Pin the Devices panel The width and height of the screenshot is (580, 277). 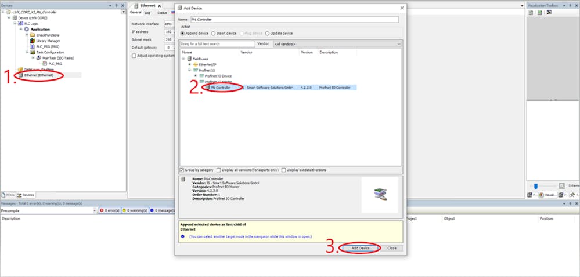coord(117,6)
